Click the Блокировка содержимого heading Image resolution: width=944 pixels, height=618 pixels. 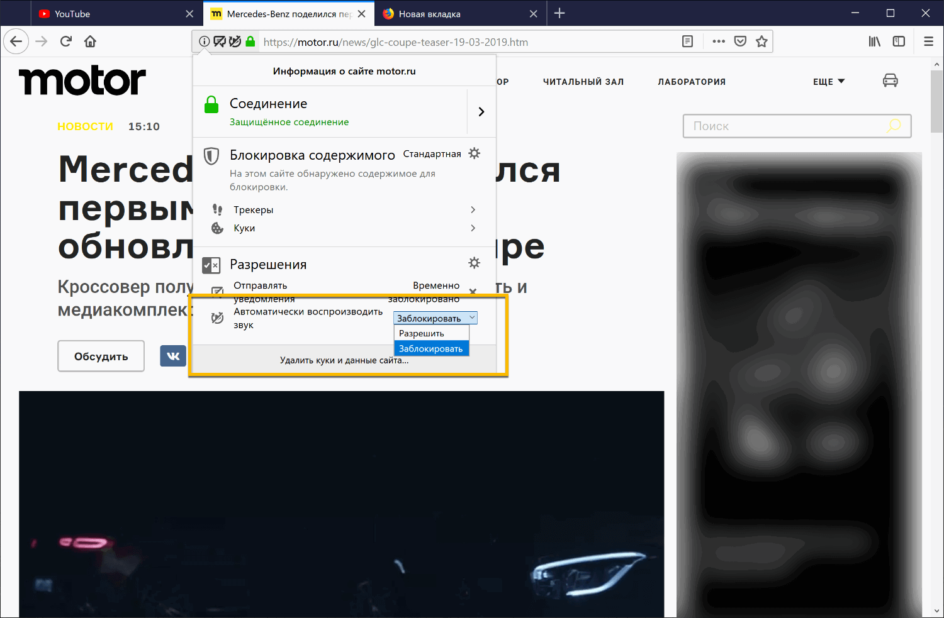tap(312, 155)
